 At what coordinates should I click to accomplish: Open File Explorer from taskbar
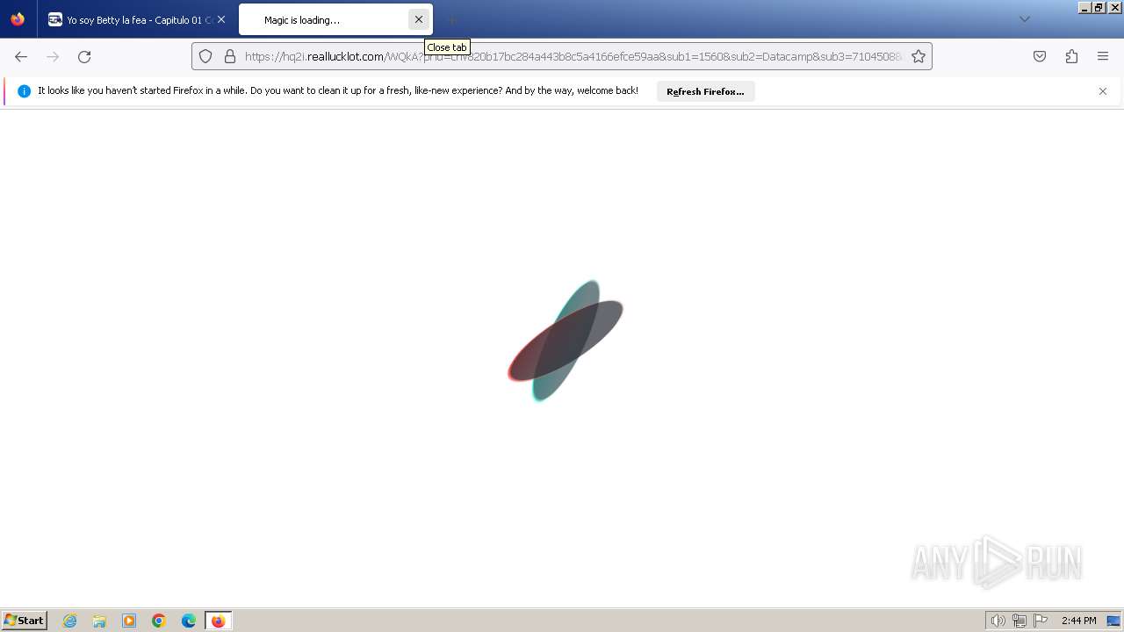tap(99, 621)
